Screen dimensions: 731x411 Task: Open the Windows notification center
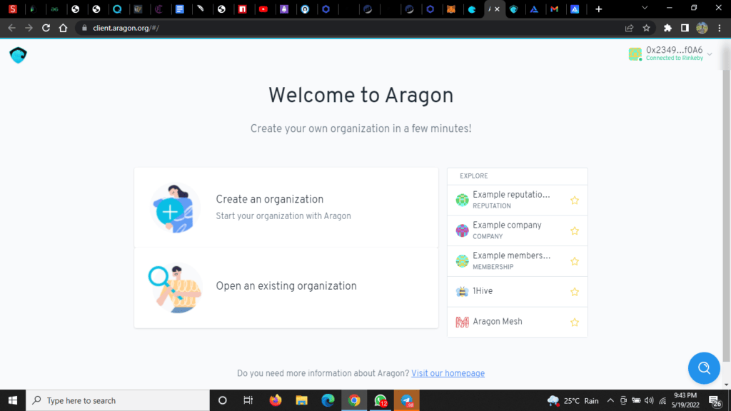point(715,400)
